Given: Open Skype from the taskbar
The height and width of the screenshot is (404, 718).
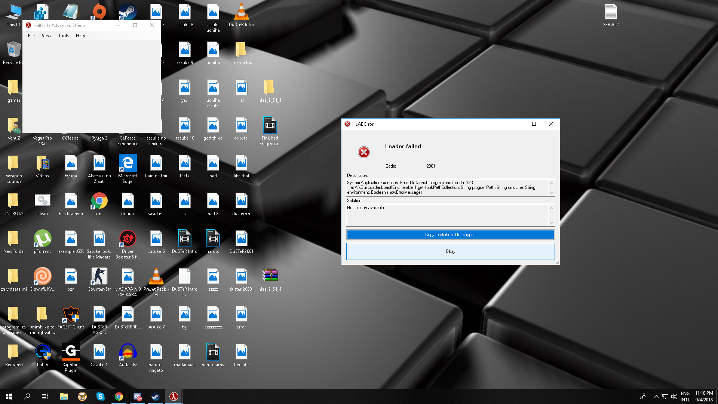Looking at the screenshot, I should click(x=101, y=396).
